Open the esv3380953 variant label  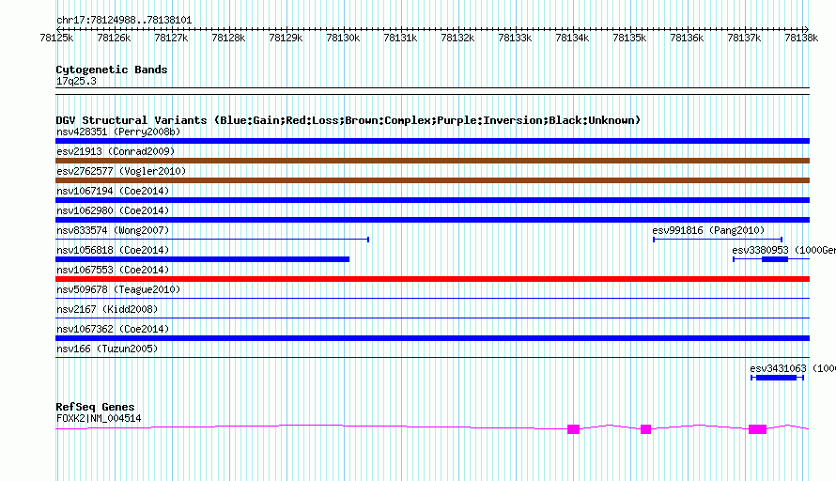783,250
